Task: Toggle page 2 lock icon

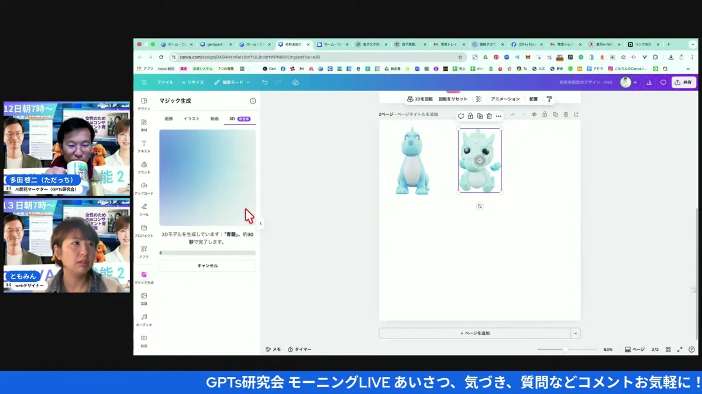Action: point(545,114)
